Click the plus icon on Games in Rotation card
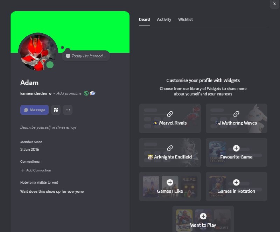Screen dimensions: 280x232 tap(236, 182)
